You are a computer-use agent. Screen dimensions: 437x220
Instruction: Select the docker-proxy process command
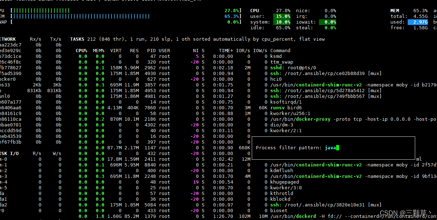pos(353,119)
